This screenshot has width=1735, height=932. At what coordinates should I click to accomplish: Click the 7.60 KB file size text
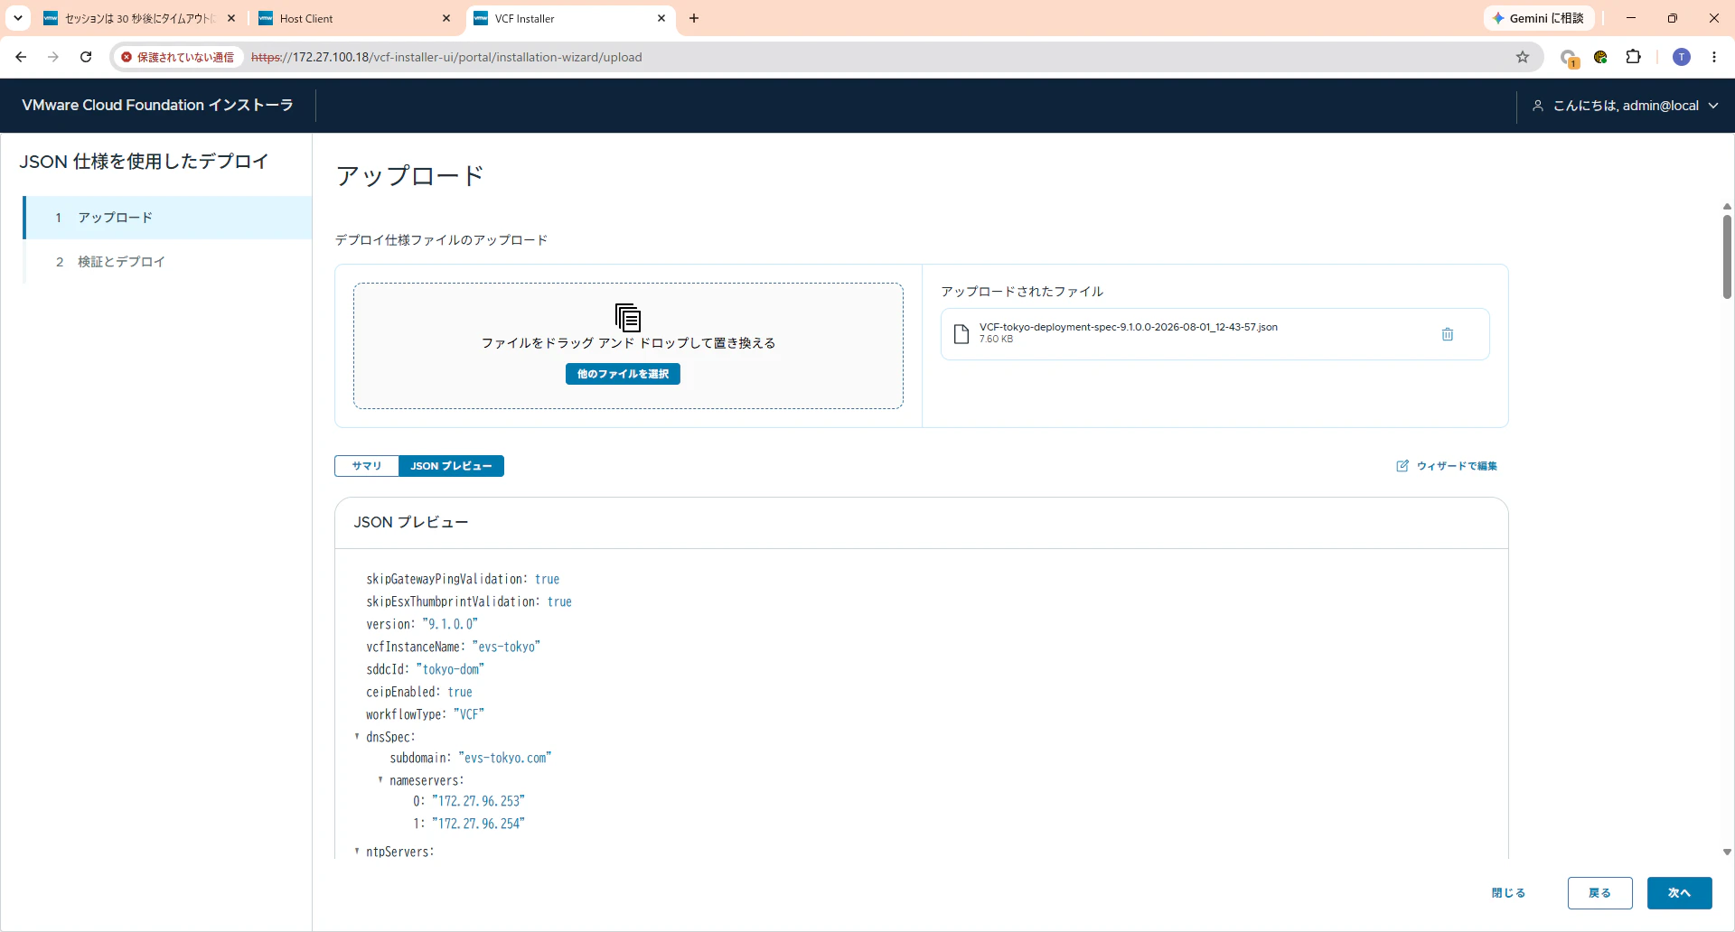[x=996, y=340]
